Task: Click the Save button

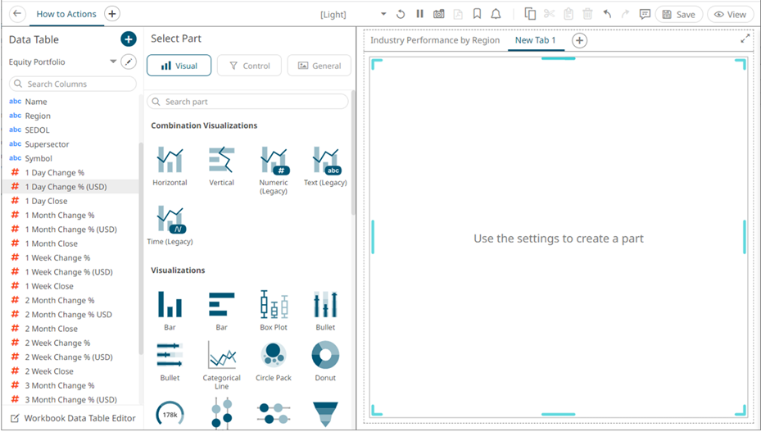Action: [x=678, y=15]
